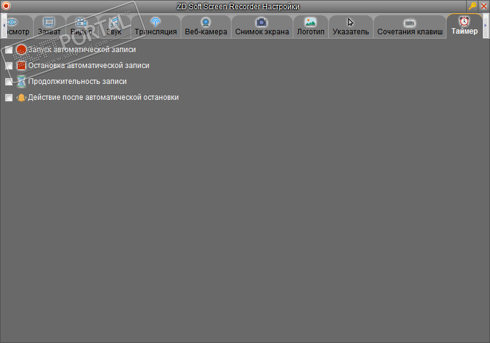Open the Захват tab

coord(49,26)
